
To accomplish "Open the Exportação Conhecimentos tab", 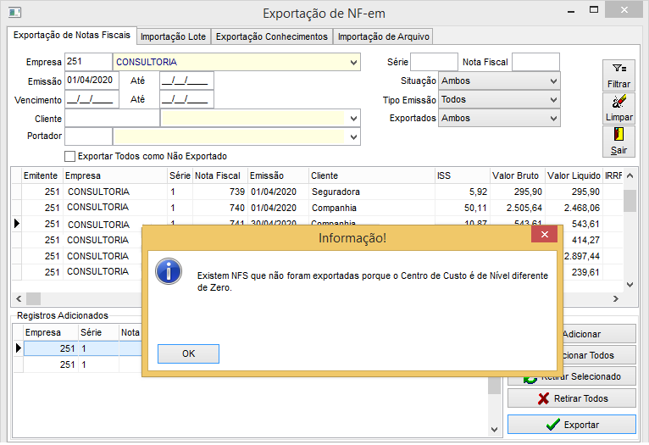I will [271, 36].
